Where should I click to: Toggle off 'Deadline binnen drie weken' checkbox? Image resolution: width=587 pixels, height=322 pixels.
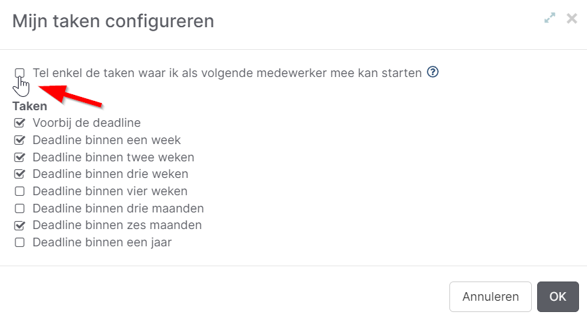(20, 175)
